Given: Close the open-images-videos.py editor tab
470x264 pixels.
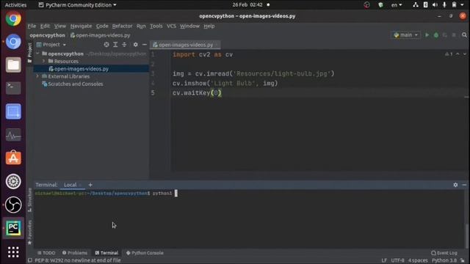Looking at the screenshot, I should click(217, 45).
